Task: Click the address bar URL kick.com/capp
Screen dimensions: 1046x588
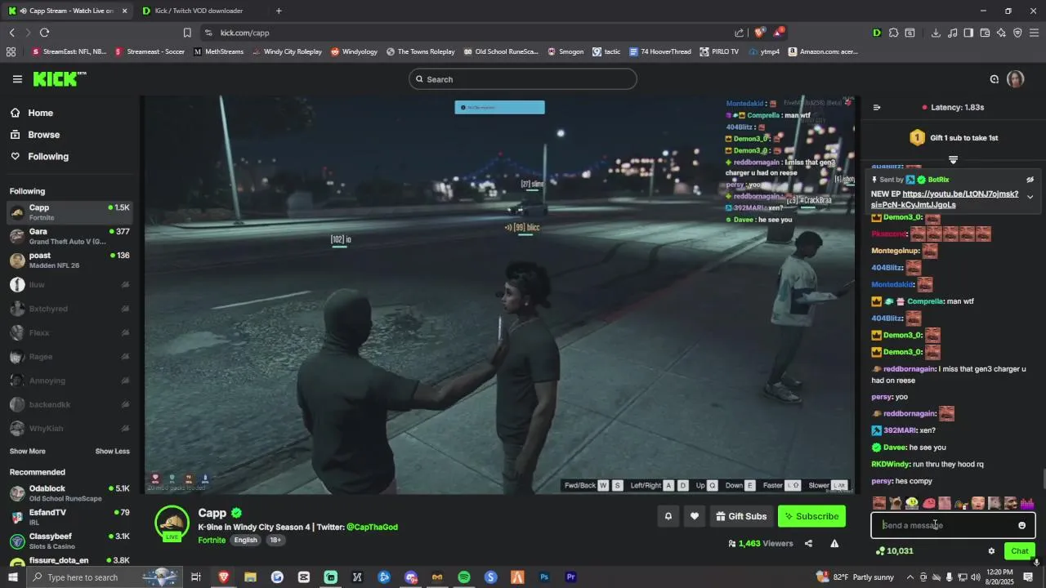Action: pos(244,33)
